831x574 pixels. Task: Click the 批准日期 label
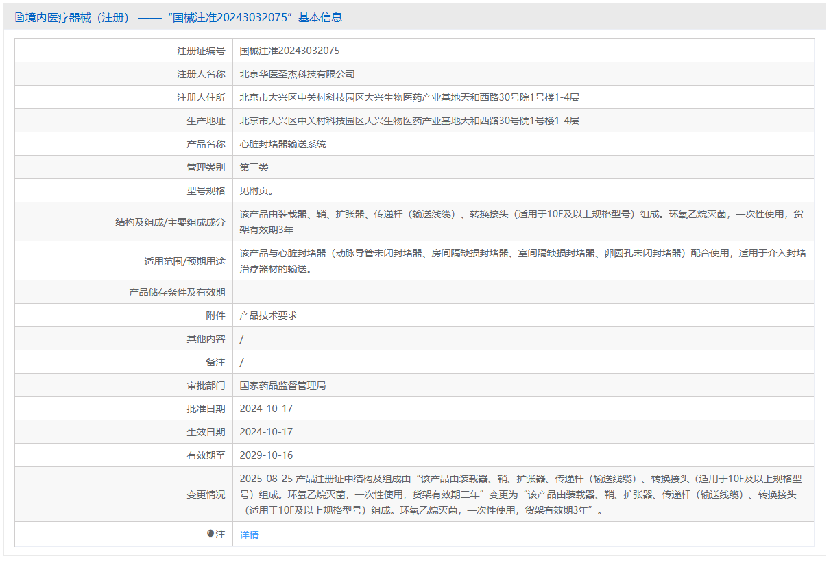206,409
